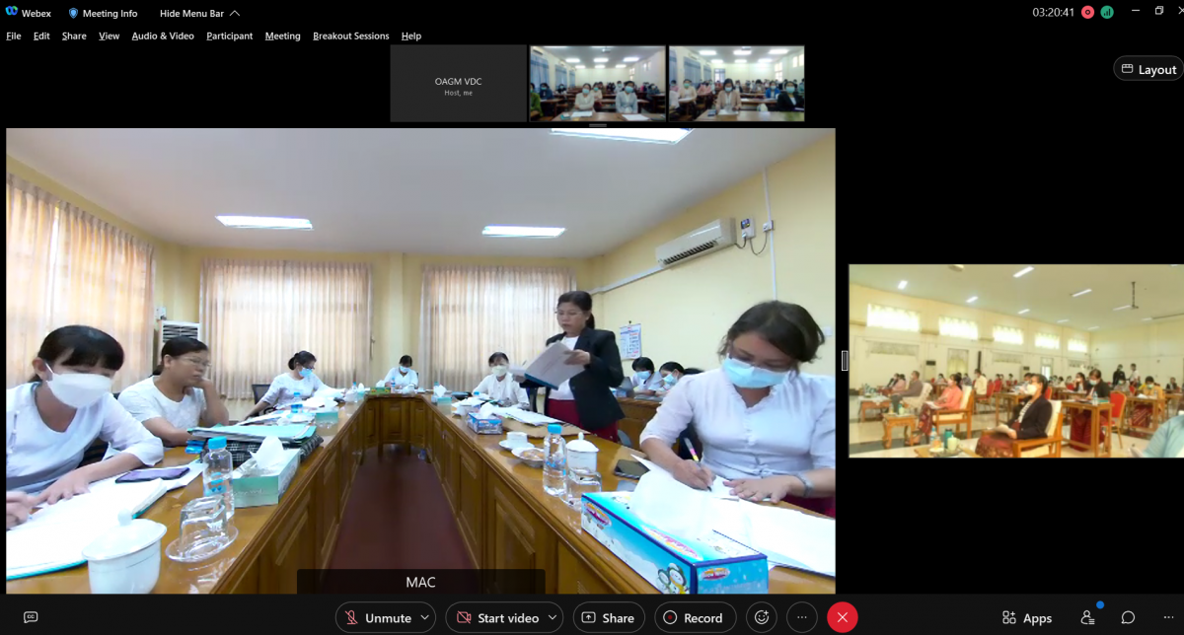
Task: Open the closed captions icon
Action: pos(31,617)
